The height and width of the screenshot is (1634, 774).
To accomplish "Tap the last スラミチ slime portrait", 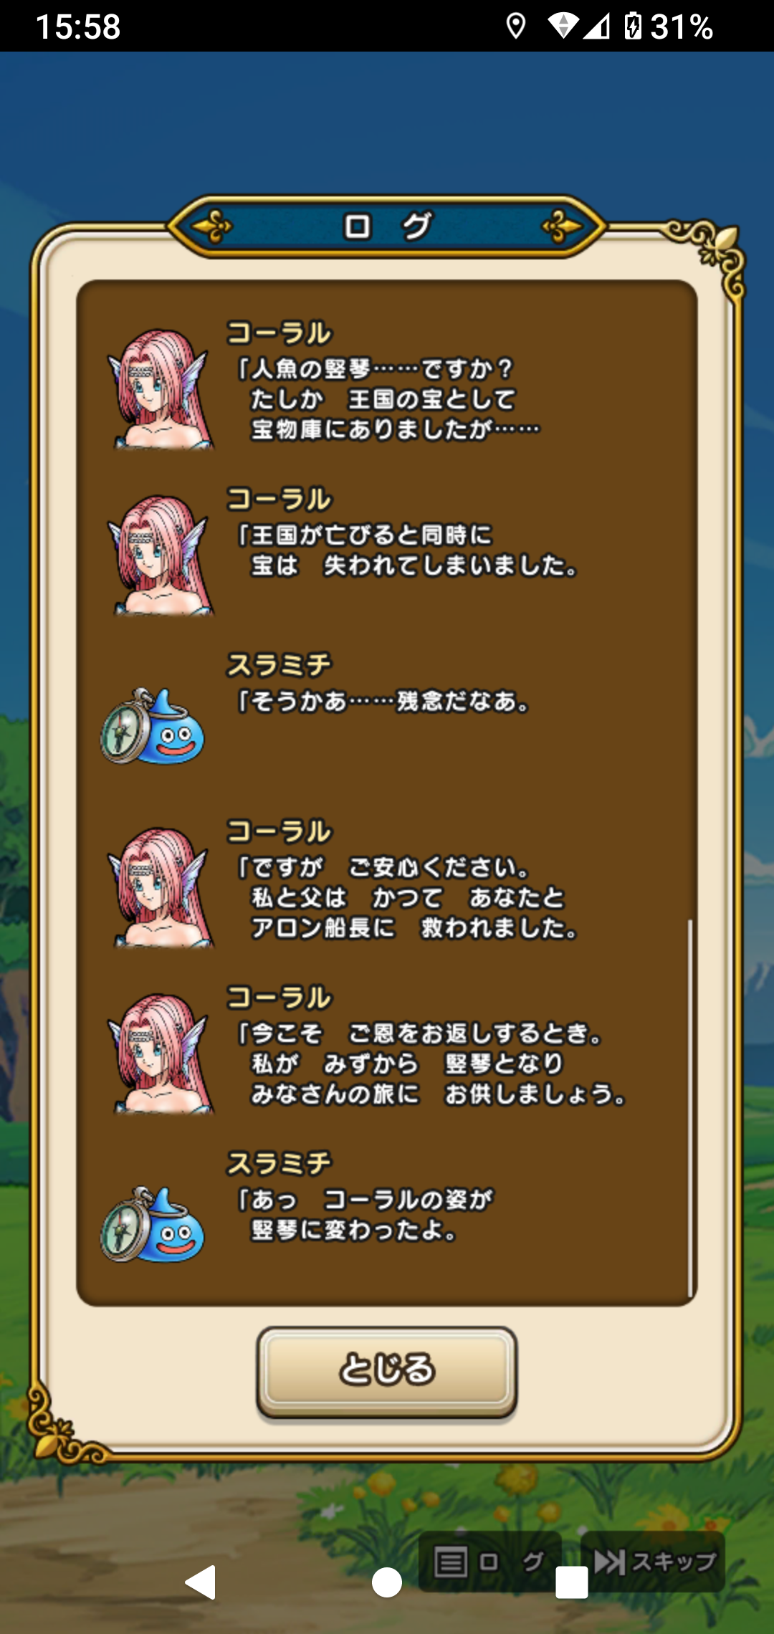I will (x=153, y=1224).
